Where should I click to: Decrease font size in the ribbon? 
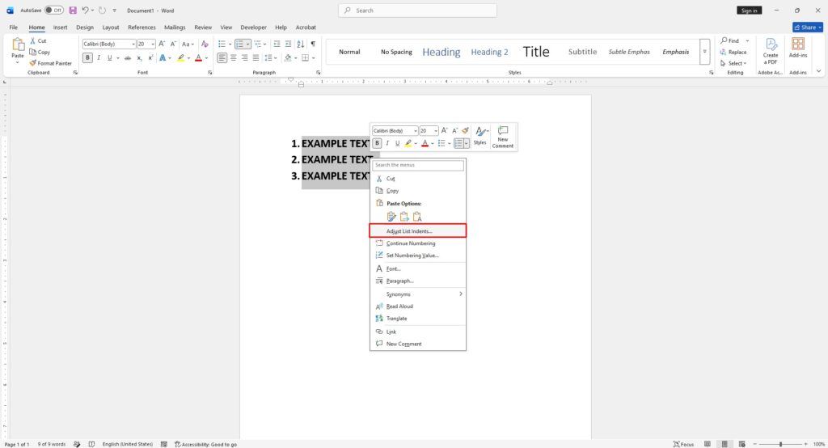(x=173, y=44)
